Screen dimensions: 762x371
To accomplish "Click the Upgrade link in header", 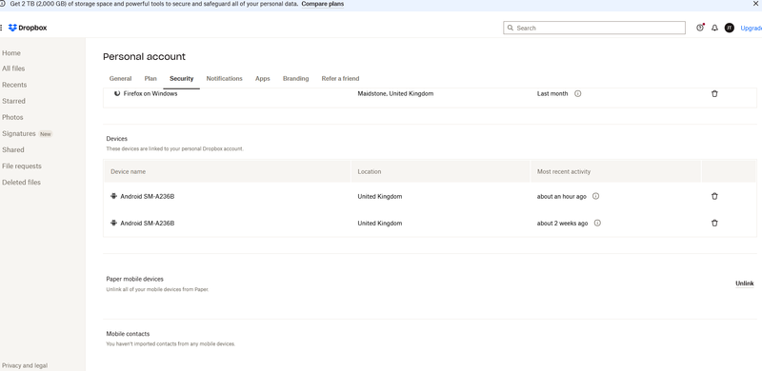I will (x=751, y=29).
